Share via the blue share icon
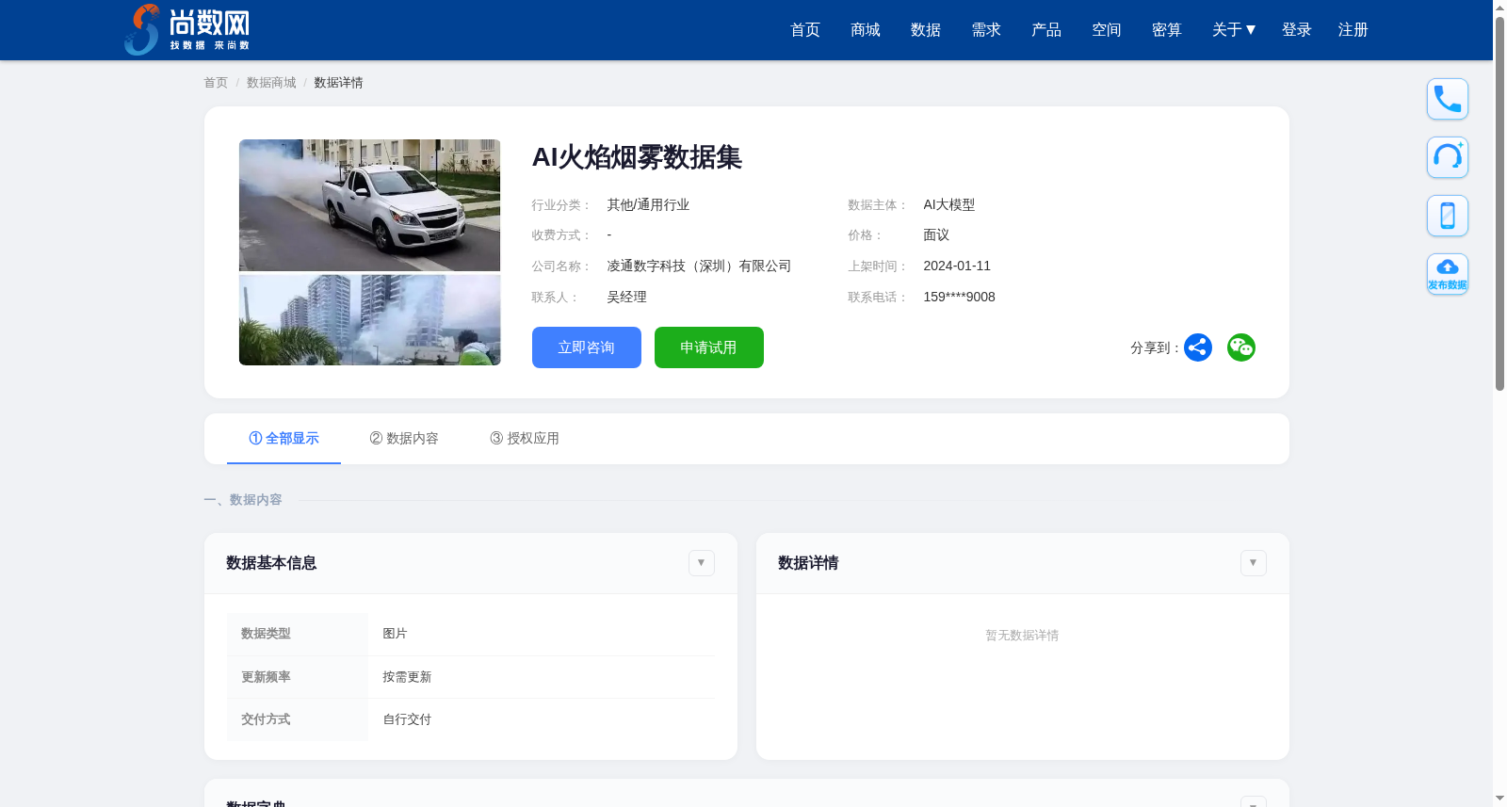1507x807 pixels. (x=1198, y=347)
